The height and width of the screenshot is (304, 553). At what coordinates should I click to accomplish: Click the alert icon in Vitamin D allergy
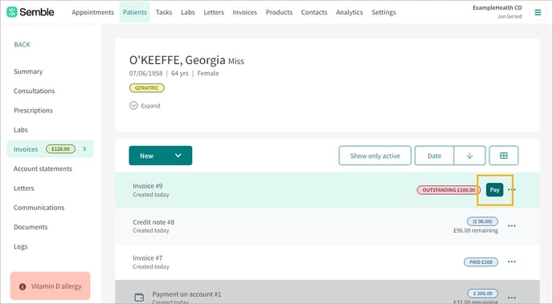coord(23,286)
